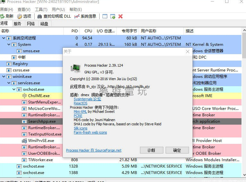Open the Sysinternals 论坛 link
246x182 pixels.
(87, 99)
